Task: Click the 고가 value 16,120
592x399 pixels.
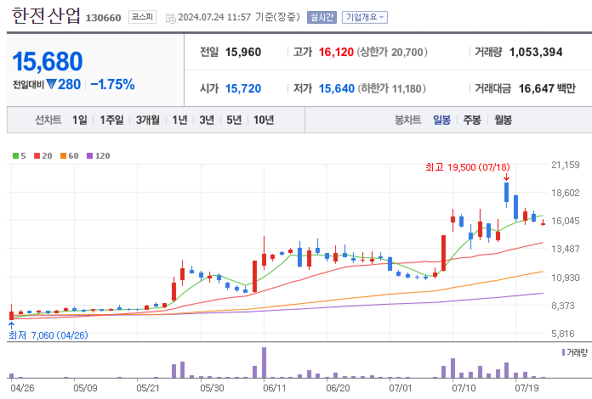Action: [x=336, y=52]
